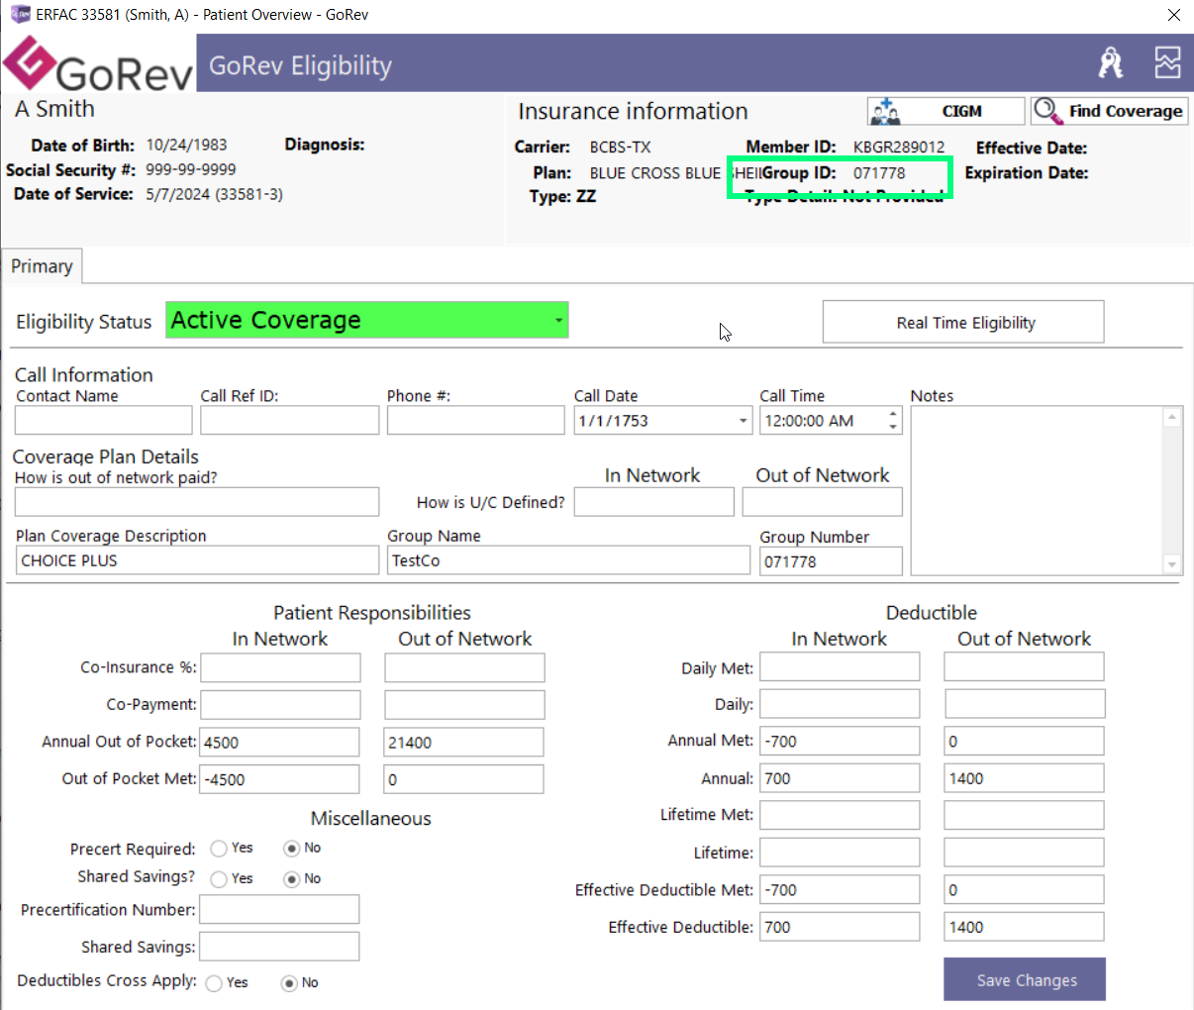
Task: Select No for Precert Required
Action: click(x=291, y=849)
